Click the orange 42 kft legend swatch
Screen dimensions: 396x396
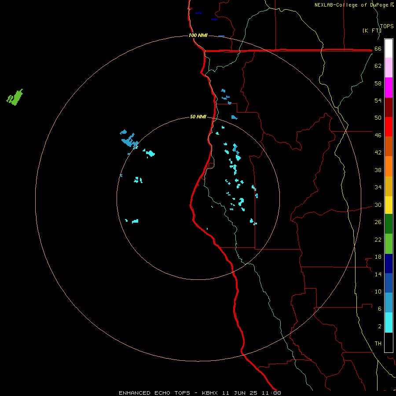(389, 166)
